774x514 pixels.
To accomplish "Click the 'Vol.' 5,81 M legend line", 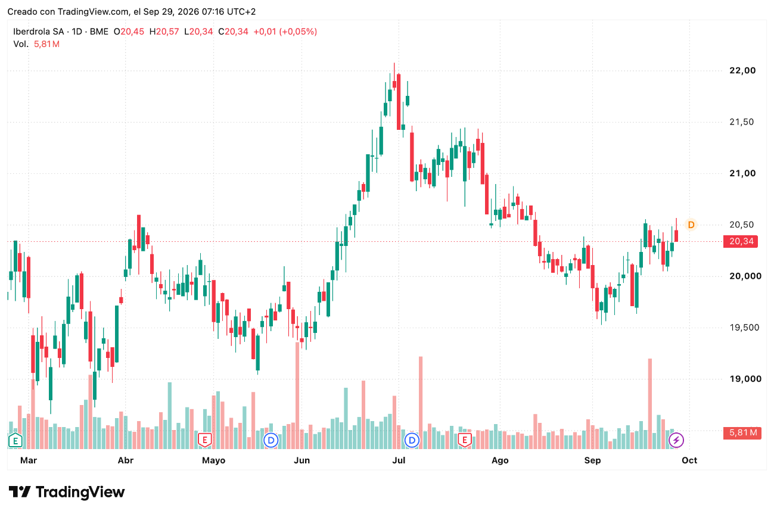I will pyautogui.click(x=36, y=44).
